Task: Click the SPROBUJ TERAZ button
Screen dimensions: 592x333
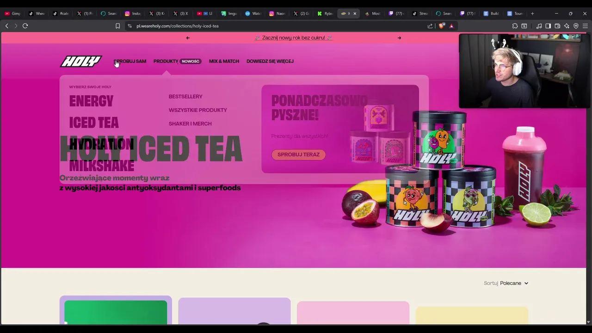Action: pos(298,154)
